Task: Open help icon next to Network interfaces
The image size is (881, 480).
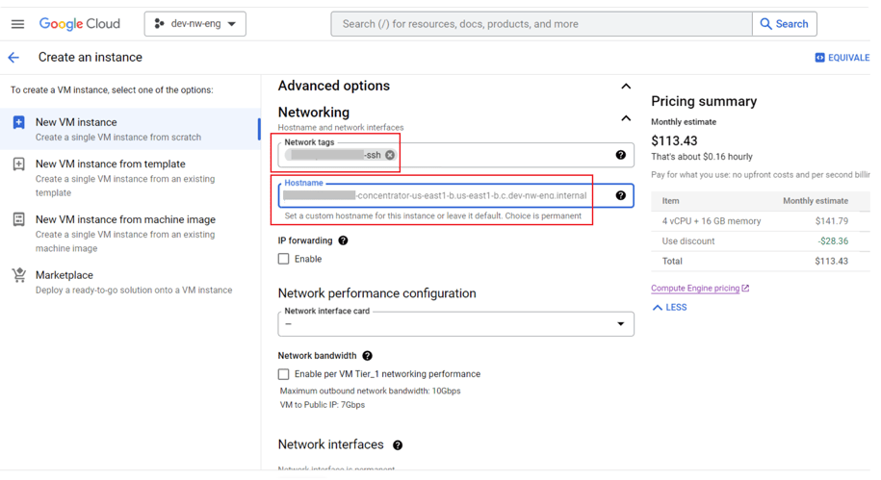Action: coord(398,445)
